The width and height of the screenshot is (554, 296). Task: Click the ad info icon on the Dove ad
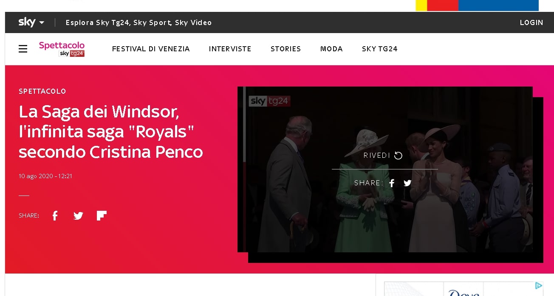pyautogui.click(x=539, y=285)
